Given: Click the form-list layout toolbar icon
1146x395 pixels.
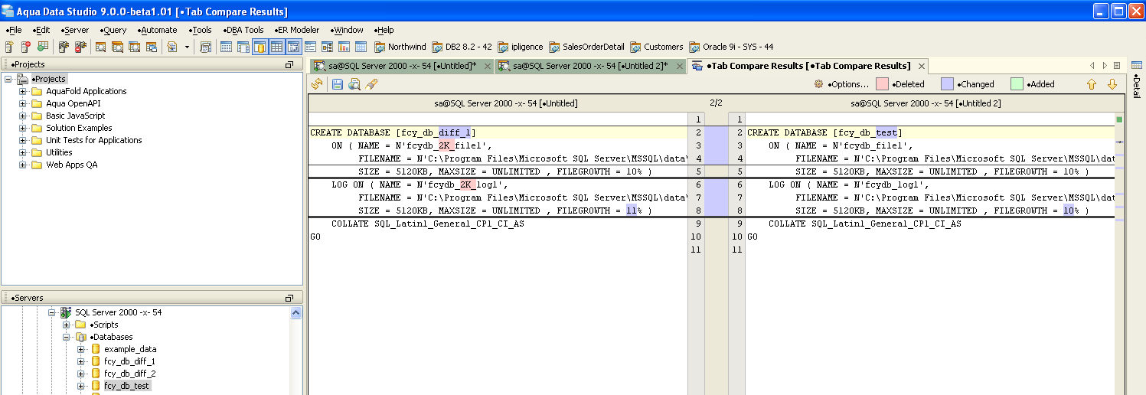Looking at the screenshot, I should (310, 47).
